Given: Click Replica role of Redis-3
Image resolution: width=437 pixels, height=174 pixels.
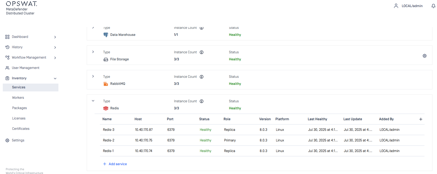Looking at the screenshot, I should (230, 130).
